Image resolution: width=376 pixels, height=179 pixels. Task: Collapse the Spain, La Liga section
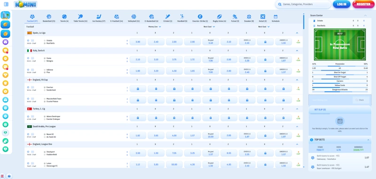point(297,33)
